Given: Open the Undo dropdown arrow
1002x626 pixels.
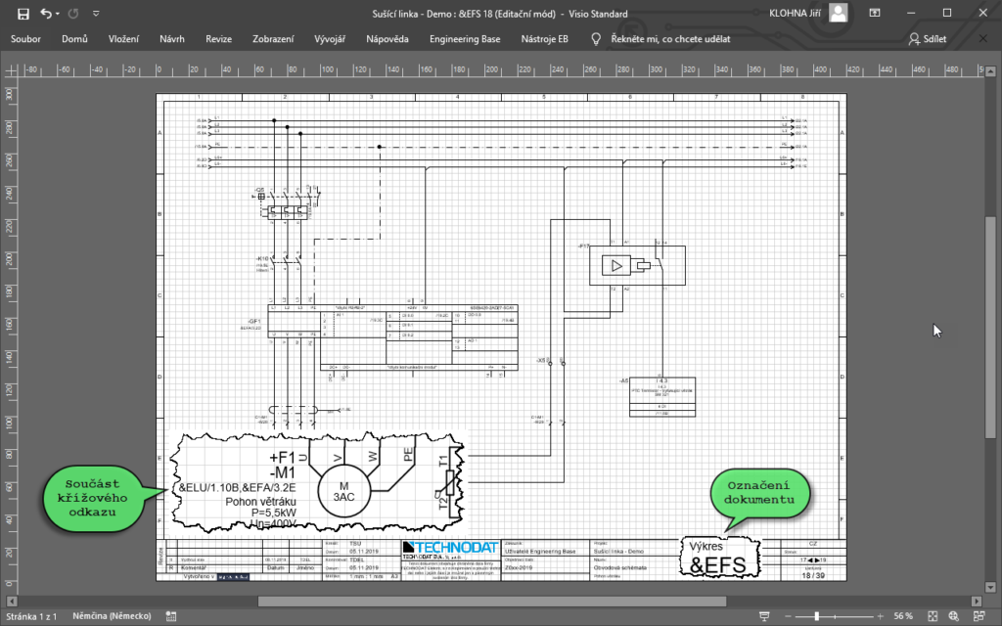Looking at the screenshot, I should 58,14.
